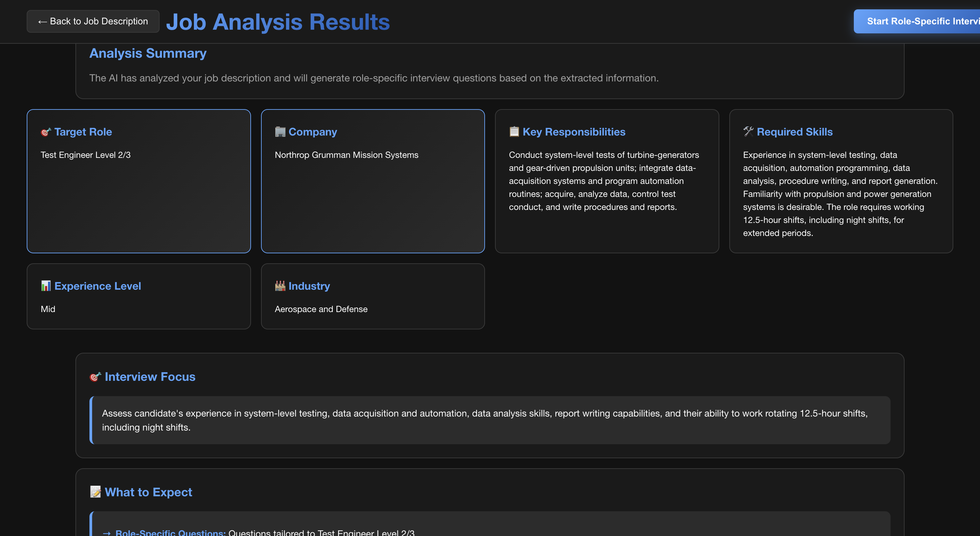Screen dimensions: 980x536
Task: Go back to Job Description
Action: (x=93, y=21)
